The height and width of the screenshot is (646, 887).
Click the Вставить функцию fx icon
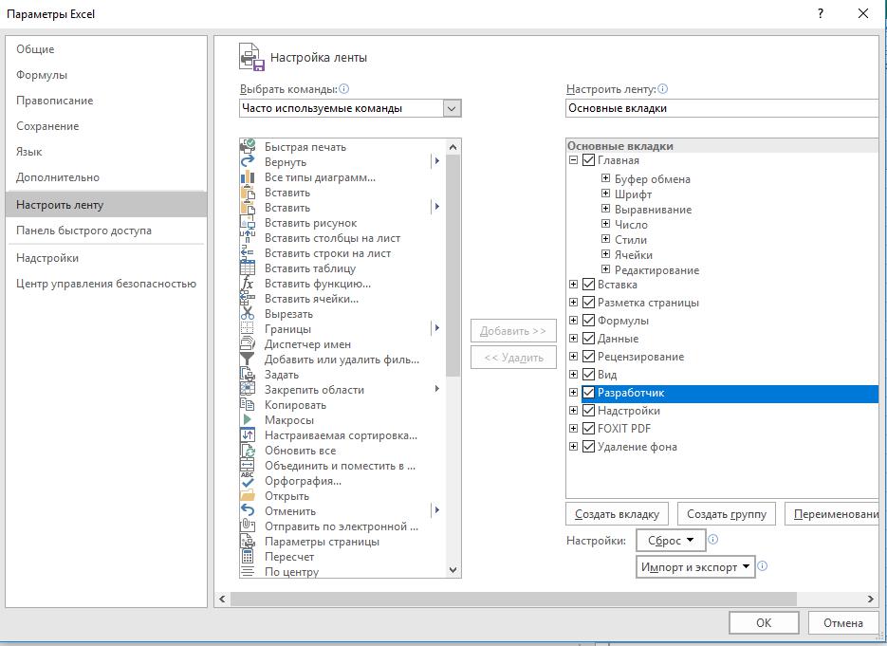(x=248, y=284)
